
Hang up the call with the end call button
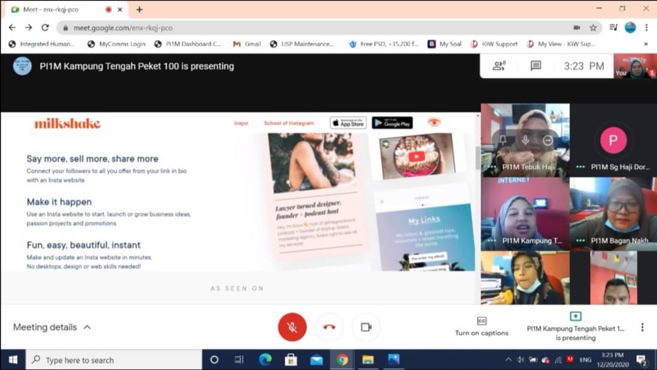point(329,327)
